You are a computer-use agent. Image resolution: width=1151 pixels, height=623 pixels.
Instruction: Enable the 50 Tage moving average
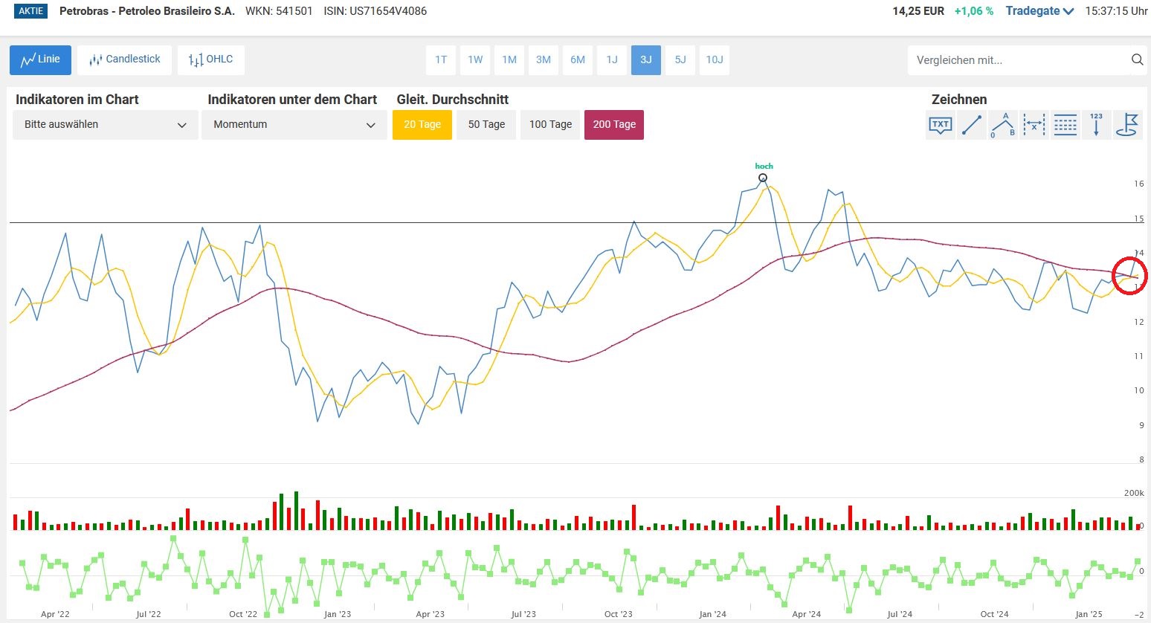[486, 125]
